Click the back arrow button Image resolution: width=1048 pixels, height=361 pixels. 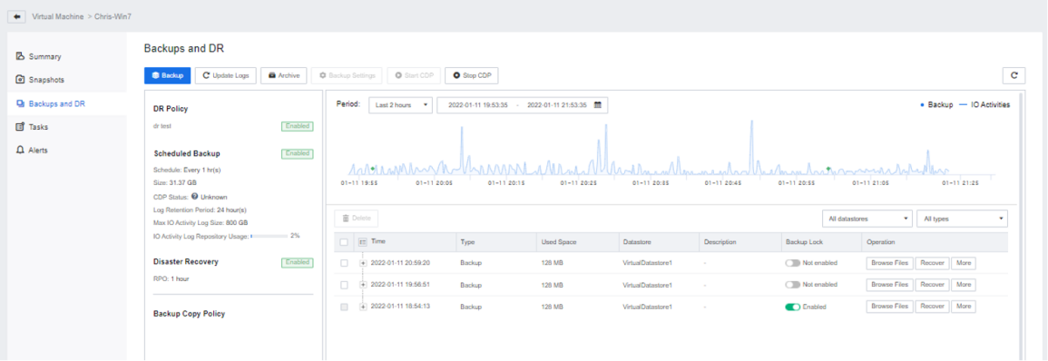tap(16, 16)
